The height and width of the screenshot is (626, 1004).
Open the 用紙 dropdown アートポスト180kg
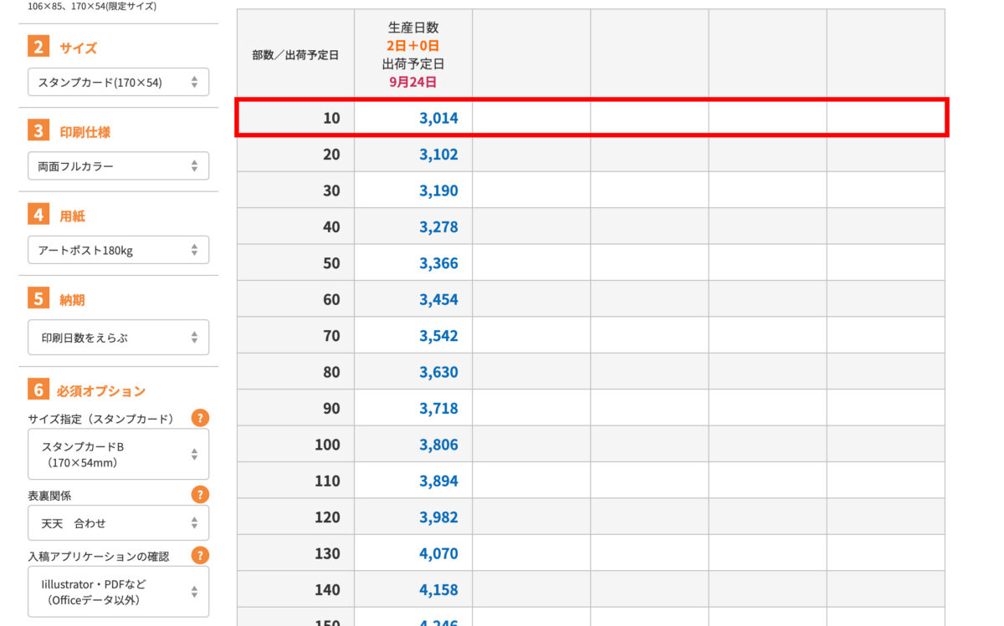tap(118, 250)
